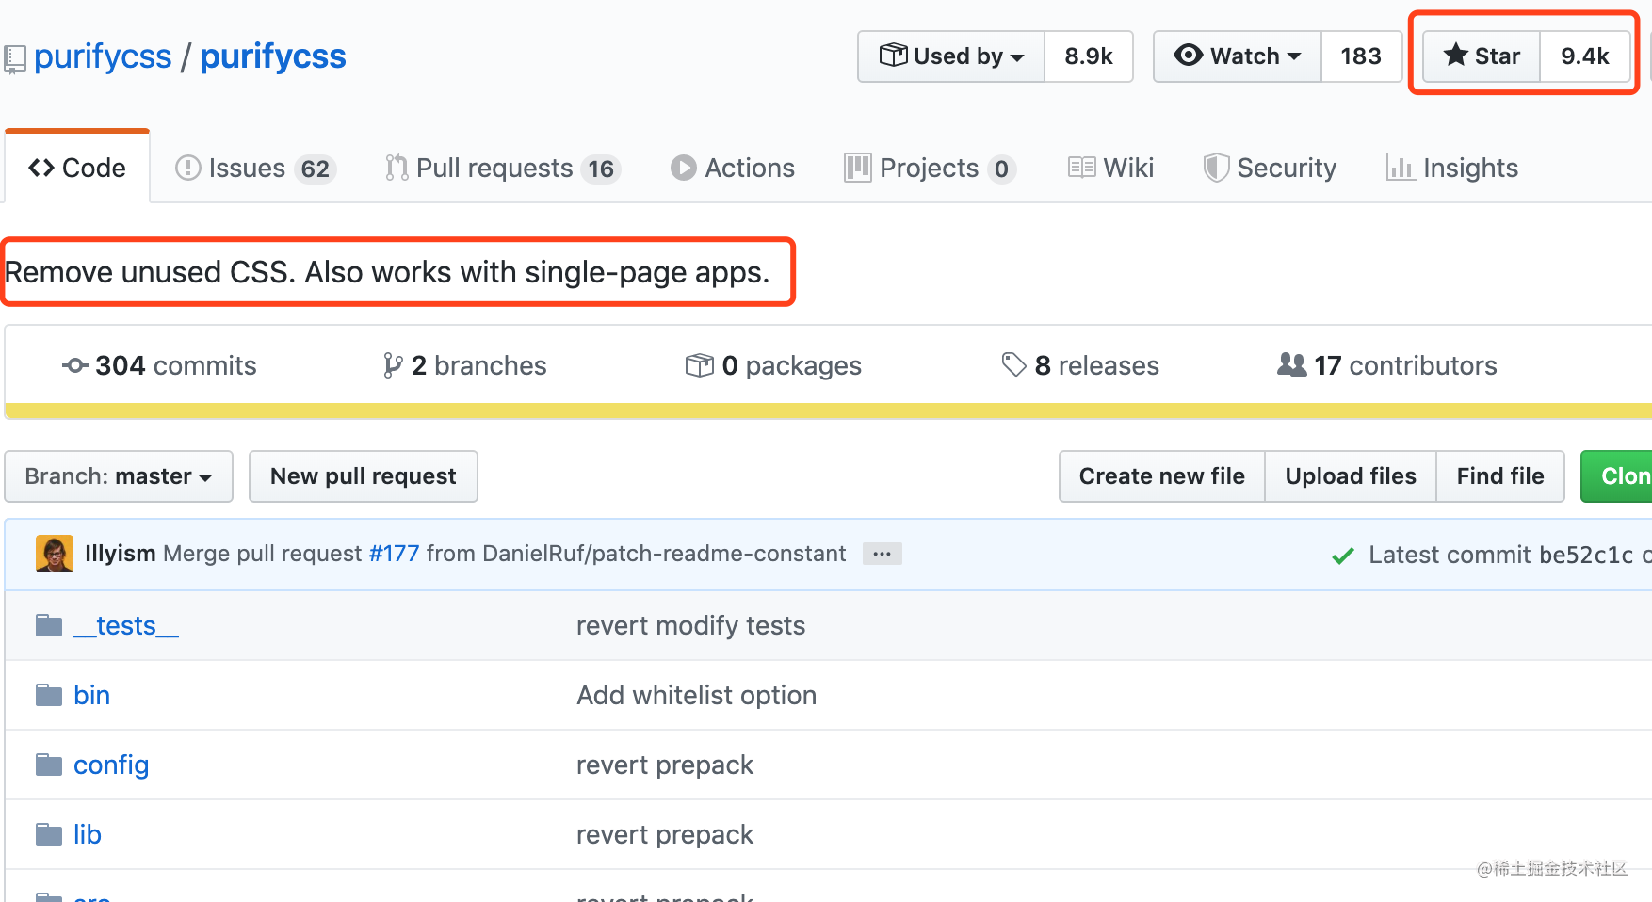The height and width of the screenshot is (902, 1652).
Task: Open the bold purifycss repository link
Action: click(x=273, y=56)
